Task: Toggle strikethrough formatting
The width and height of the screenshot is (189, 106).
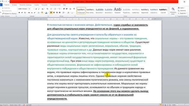Action: coord(29,13)
